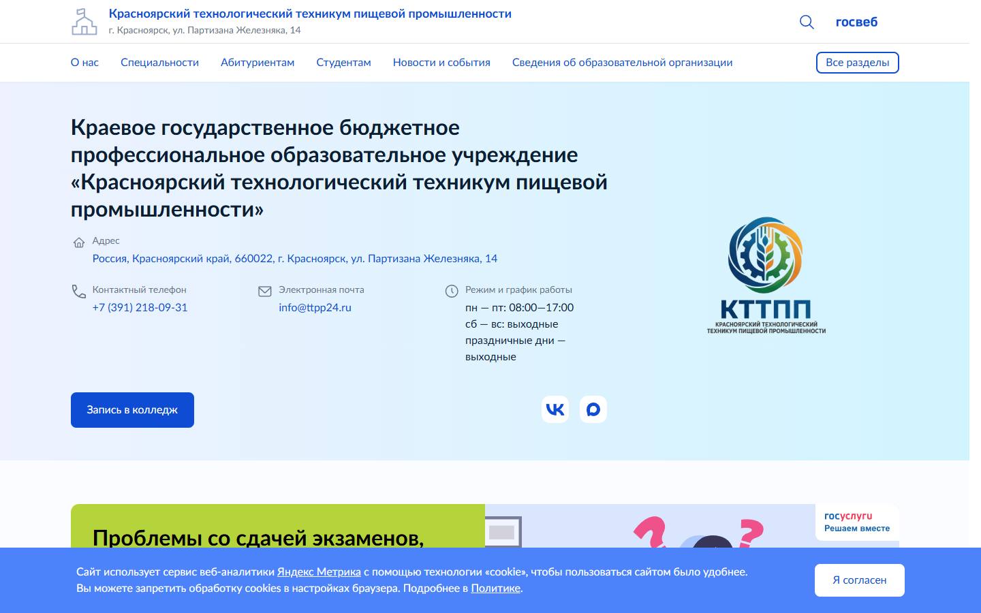Click the house icon beside Адрес
Screen dimensions: 981x613
point(79,242)
